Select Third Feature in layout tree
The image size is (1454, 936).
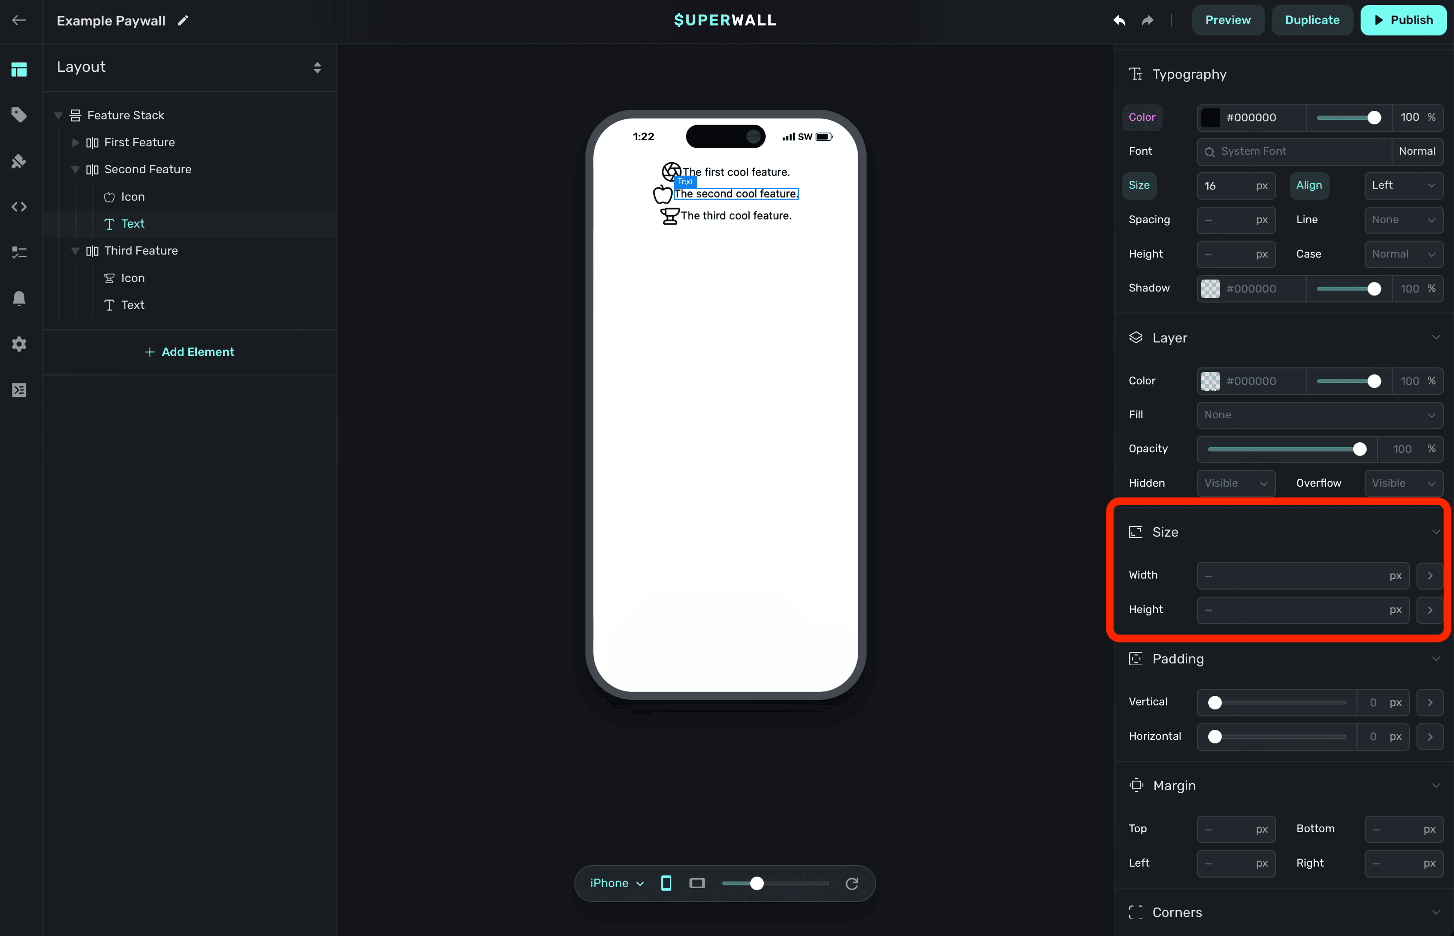140,251
